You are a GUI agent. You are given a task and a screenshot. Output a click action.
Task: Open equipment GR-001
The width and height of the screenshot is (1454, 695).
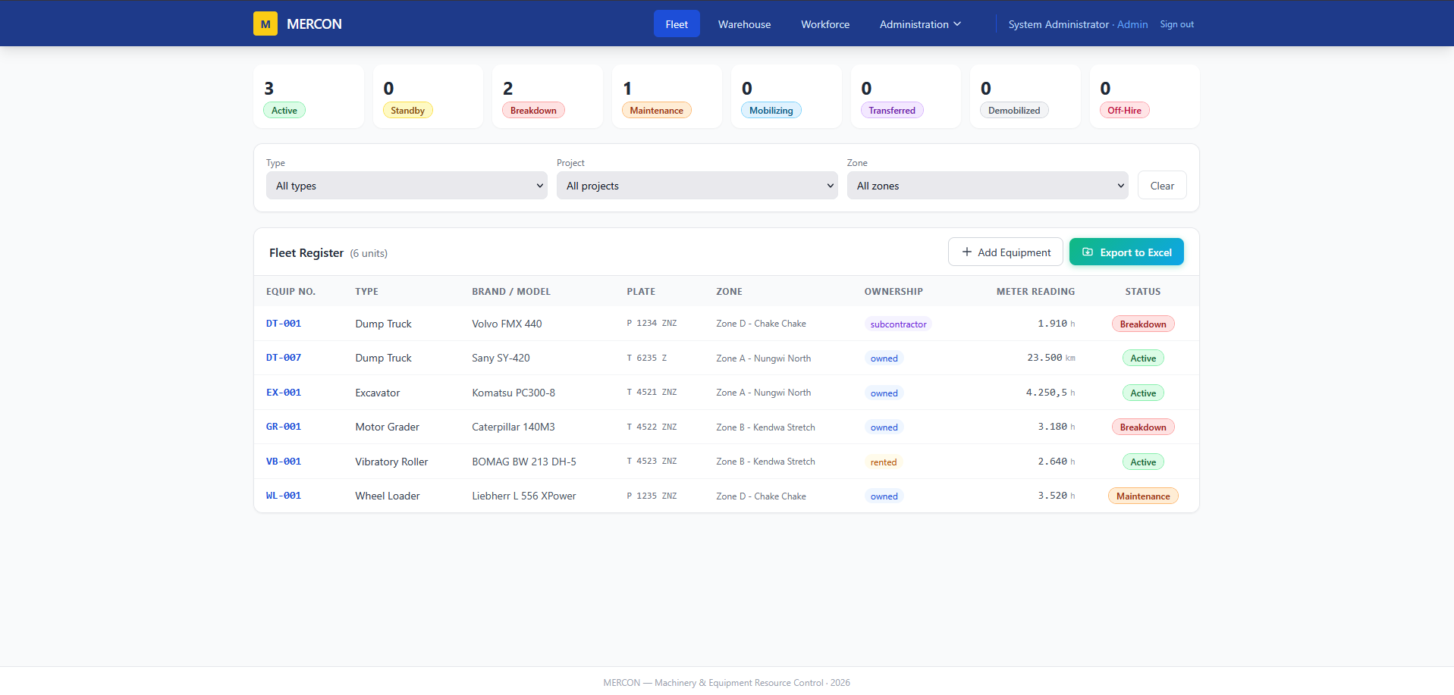point(284,427)
